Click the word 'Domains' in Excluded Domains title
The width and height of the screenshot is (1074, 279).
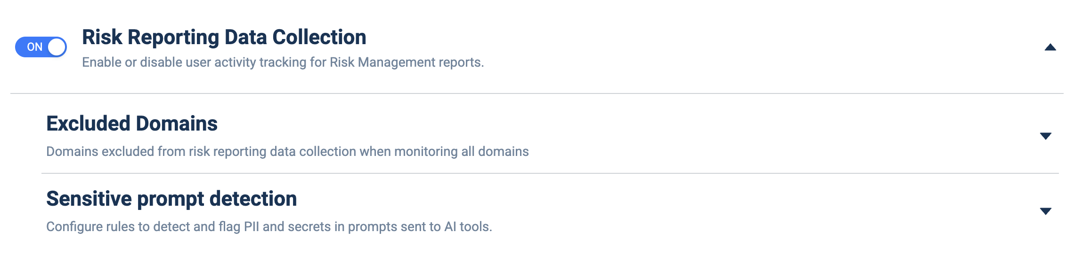pos(177,124)
